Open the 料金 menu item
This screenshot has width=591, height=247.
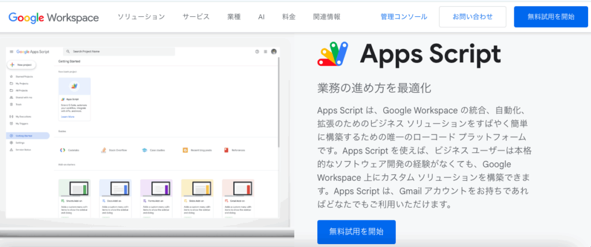coord(289,17)
